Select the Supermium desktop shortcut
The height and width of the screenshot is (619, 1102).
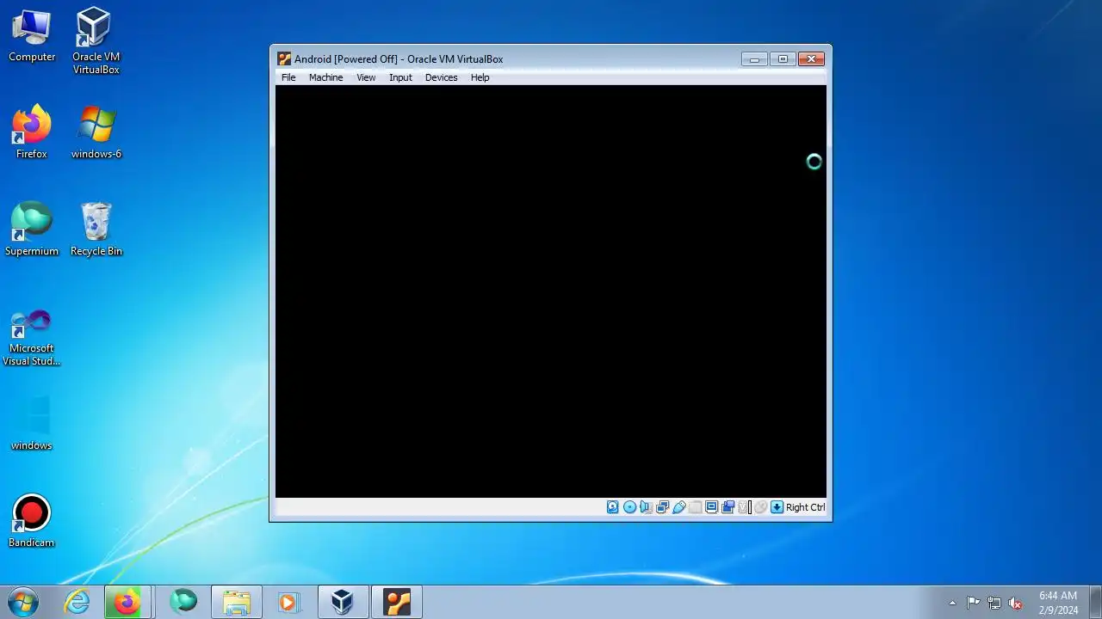(32, 230)
